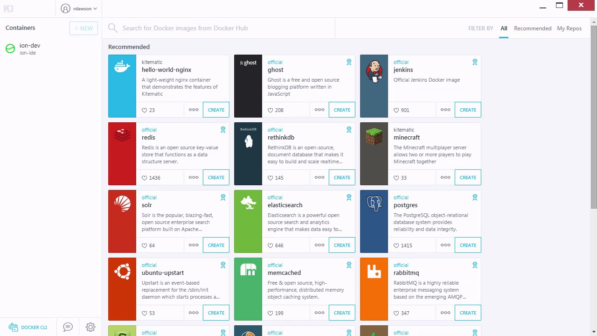The image size is (597, 336).
Task: Create a redis container
Action: point(216,177)
